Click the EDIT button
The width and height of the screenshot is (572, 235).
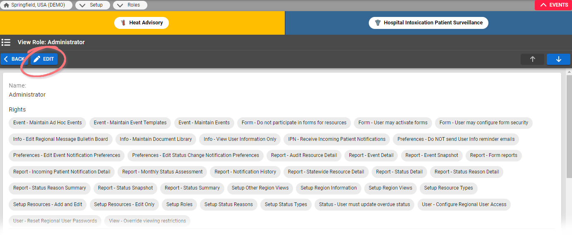[x=44, y=59]
